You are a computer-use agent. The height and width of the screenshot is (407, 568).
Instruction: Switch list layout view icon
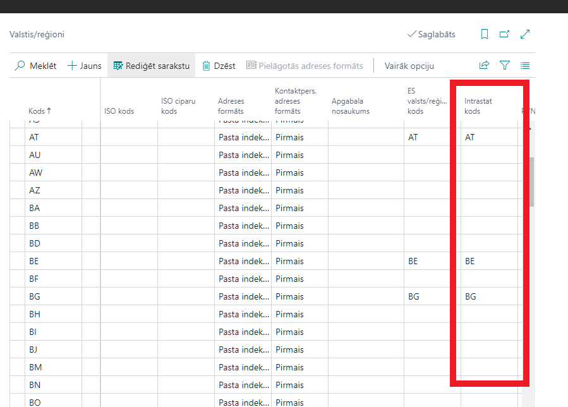[525, 66]
